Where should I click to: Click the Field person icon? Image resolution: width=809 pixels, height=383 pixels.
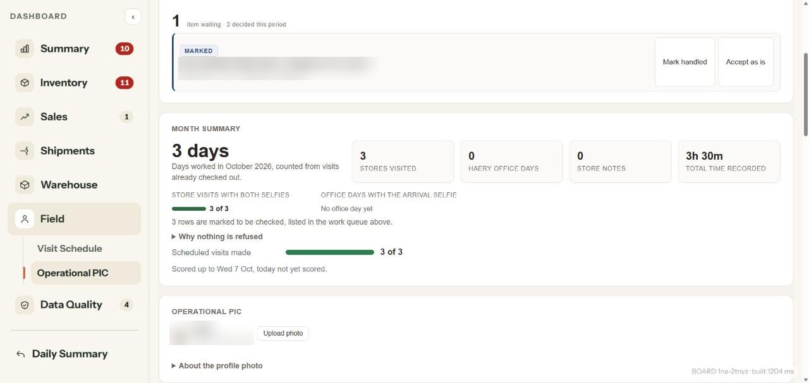pos(25,219)
